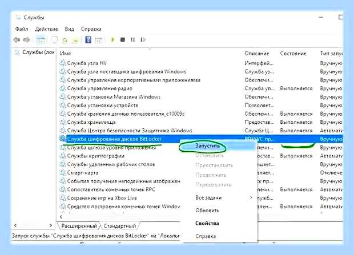Open the Help toolbar icon
This screenshot has width=354, height=255.
tap(88, 40)
